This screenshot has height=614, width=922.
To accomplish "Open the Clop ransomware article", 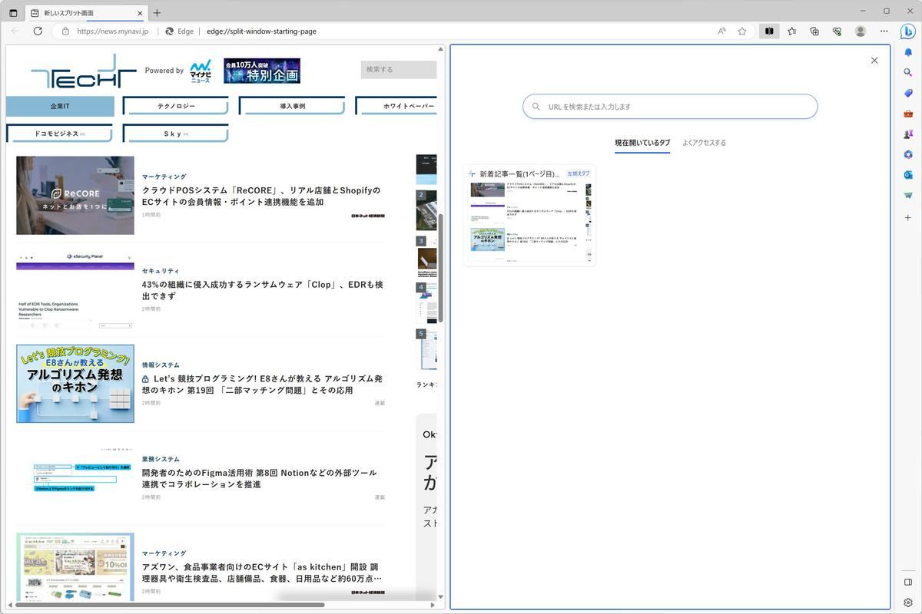I will (263, 290).
